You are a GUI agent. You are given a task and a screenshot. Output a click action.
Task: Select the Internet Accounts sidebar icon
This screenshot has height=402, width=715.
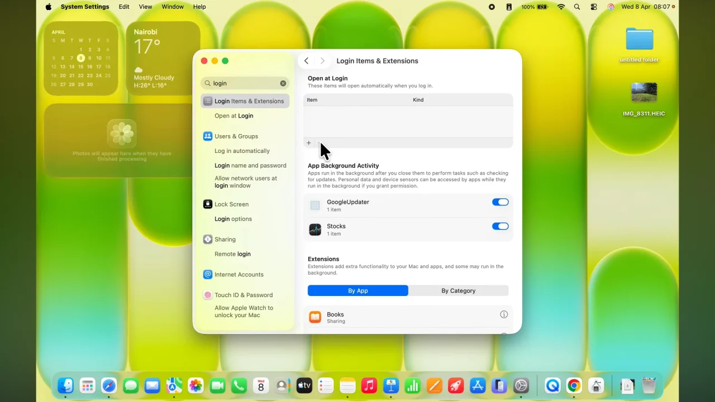pos(207,274)
